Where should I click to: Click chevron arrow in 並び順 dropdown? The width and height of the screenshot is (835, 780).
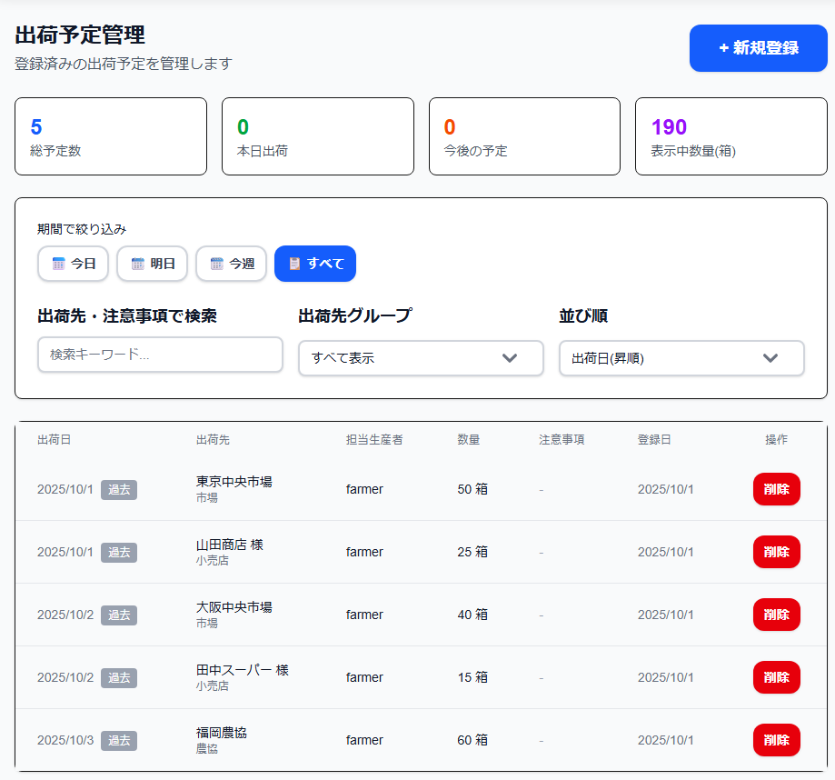770,358
